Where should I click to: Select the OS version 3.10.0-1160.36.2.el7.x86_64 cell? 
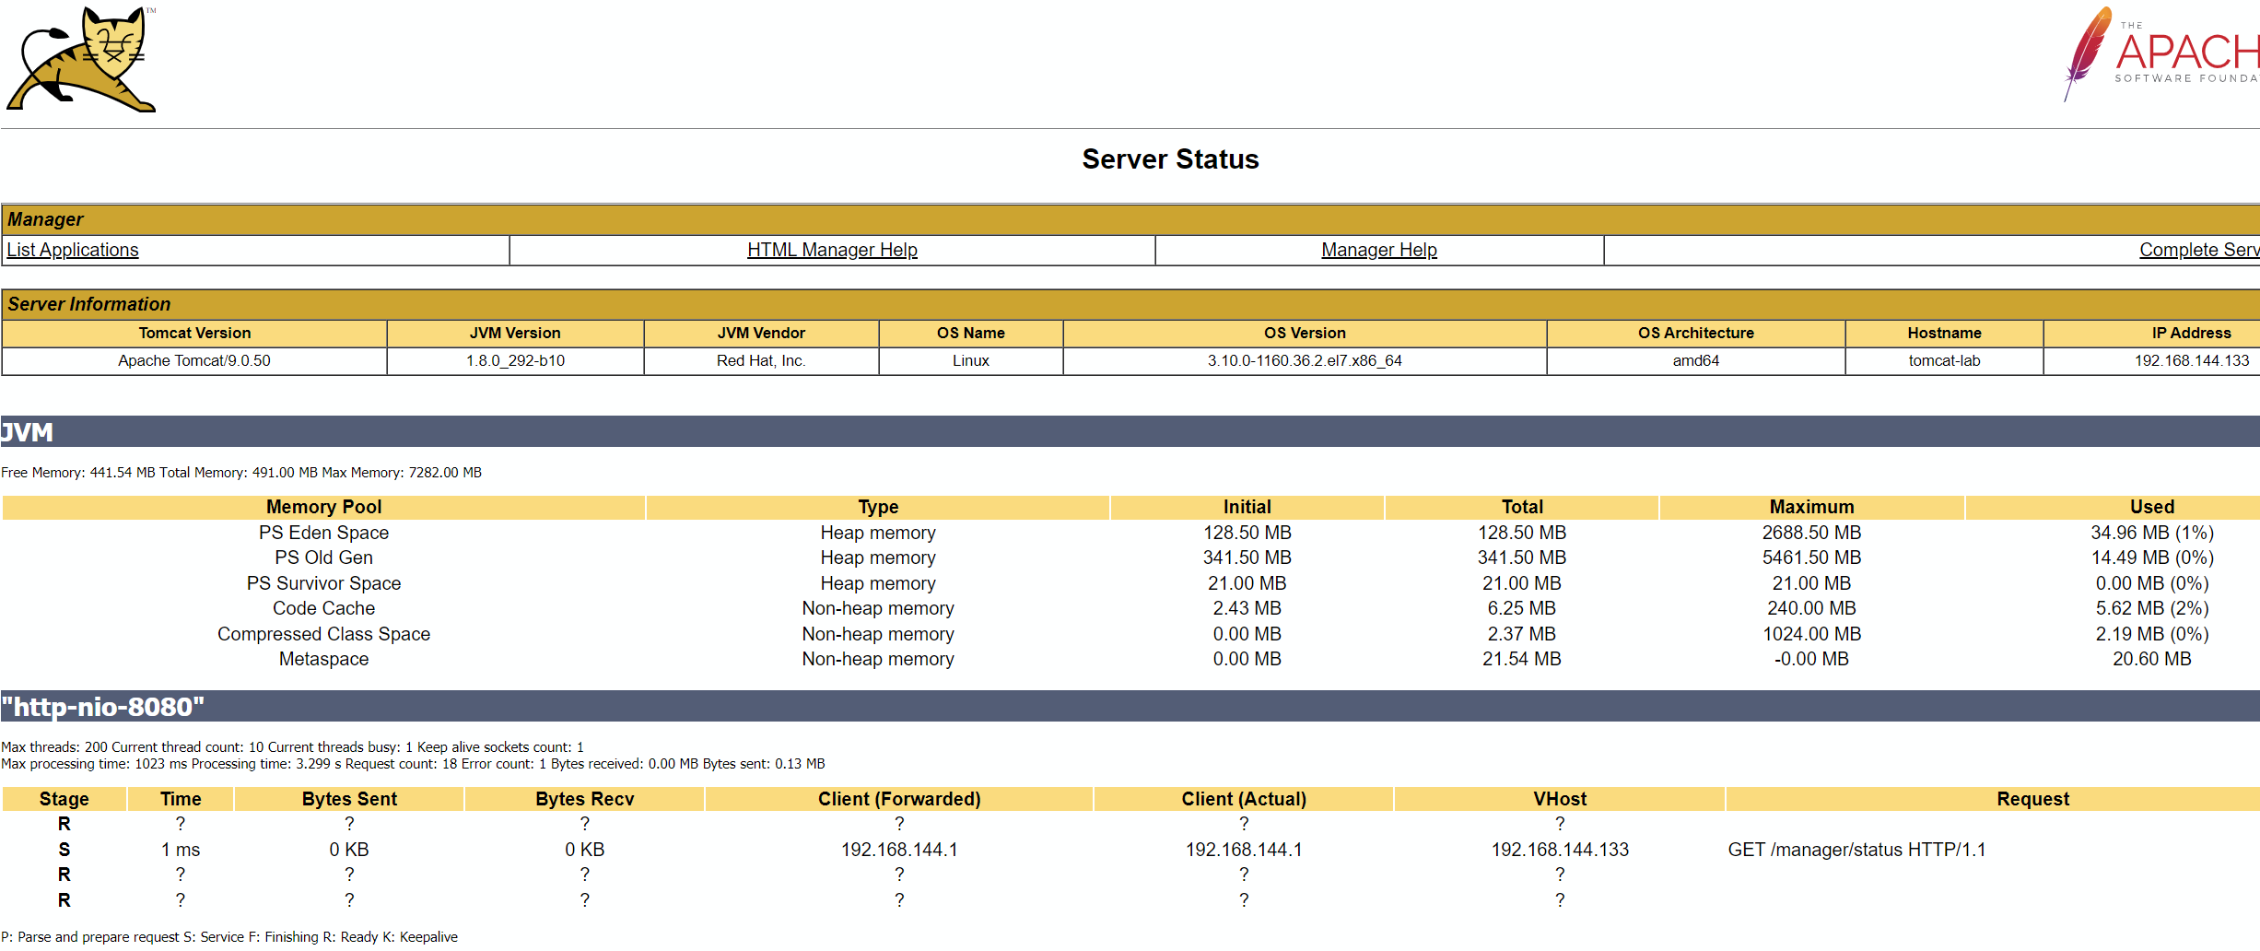coord(1305,360)
